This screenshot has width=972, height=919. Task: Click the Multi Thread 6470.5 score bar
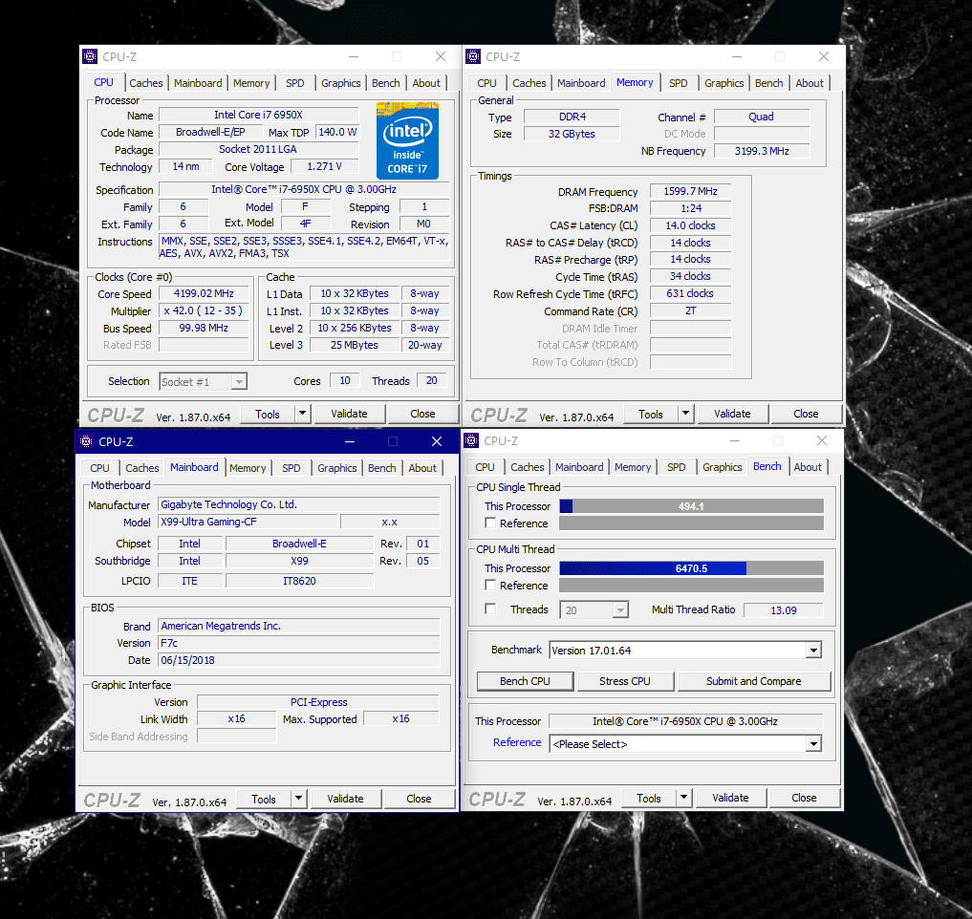(x=691, y=568)
